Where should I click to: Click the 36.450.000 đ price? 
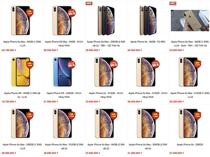(135, 102)
